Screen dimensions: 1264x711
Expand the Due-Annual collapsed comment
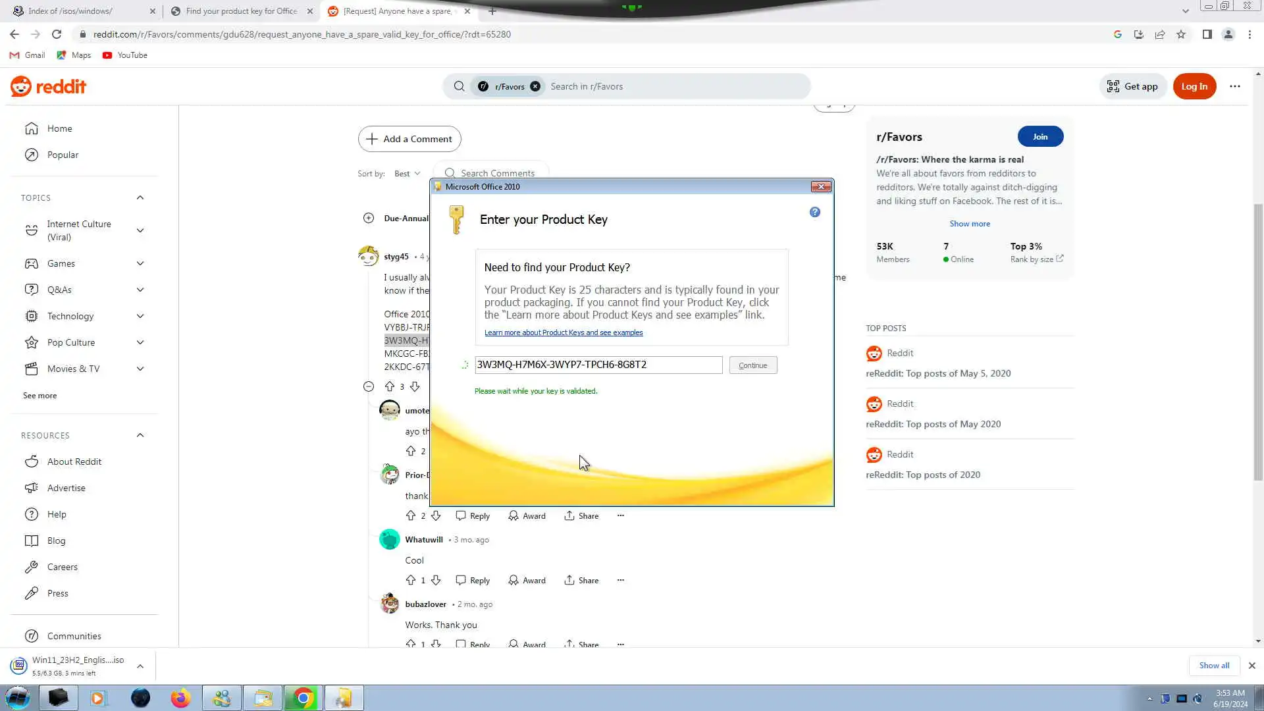[x=369, y=218]
